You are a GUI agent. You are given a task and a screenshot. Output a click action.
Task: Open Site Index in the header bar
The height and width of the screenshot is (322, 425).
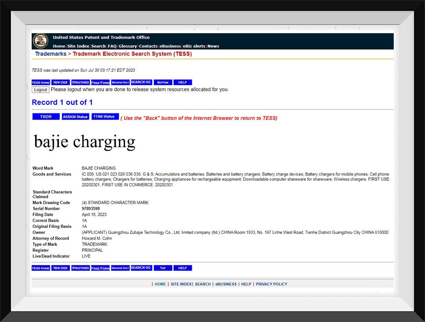(78, 46)
